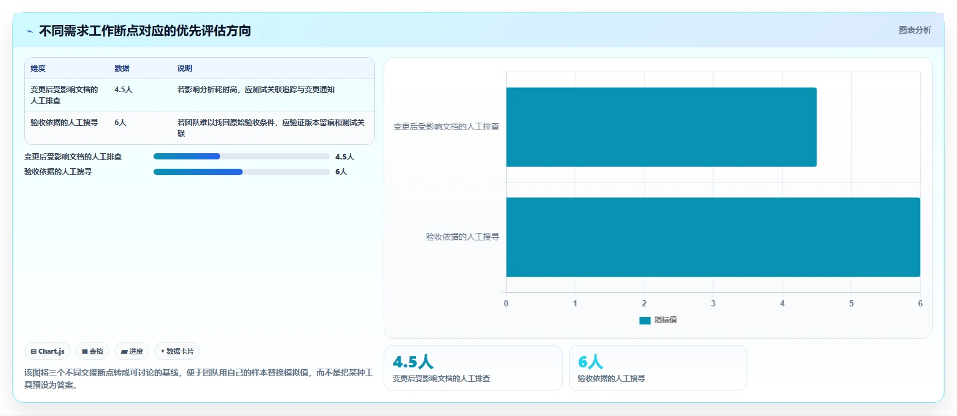
Task: Click the 指标值 legend text
Action: (x=666, y=320)
